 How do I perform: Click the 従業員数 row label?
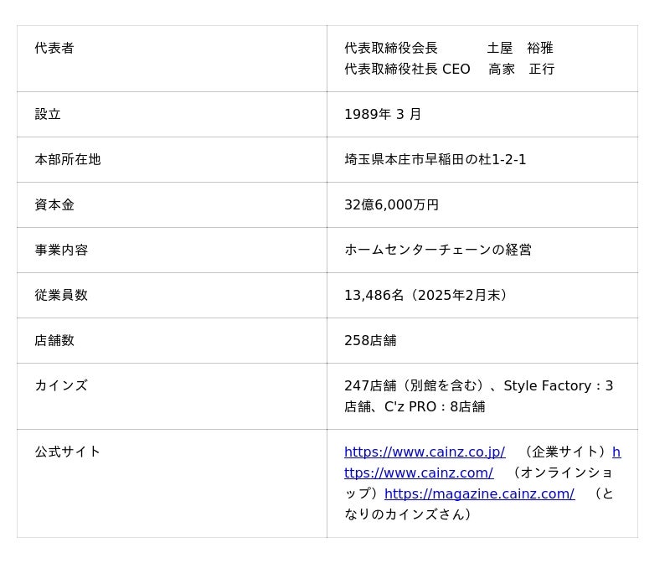(x=61, y=295)
